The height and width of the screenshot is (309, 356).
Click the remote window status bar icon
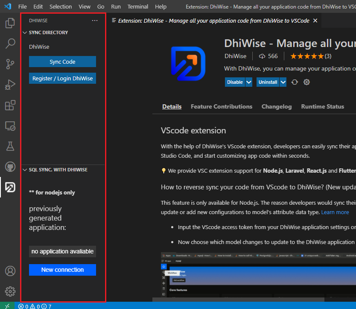click(x=7, y=306)
